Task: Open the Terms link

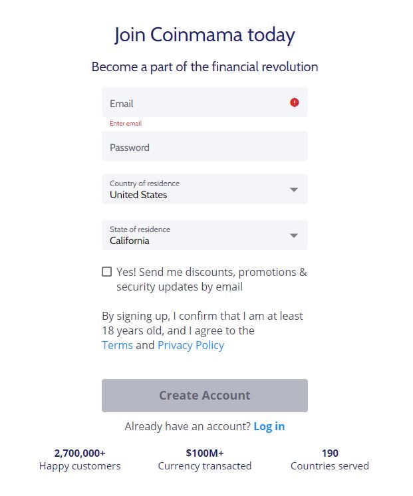Action: (x=118, y=345)
